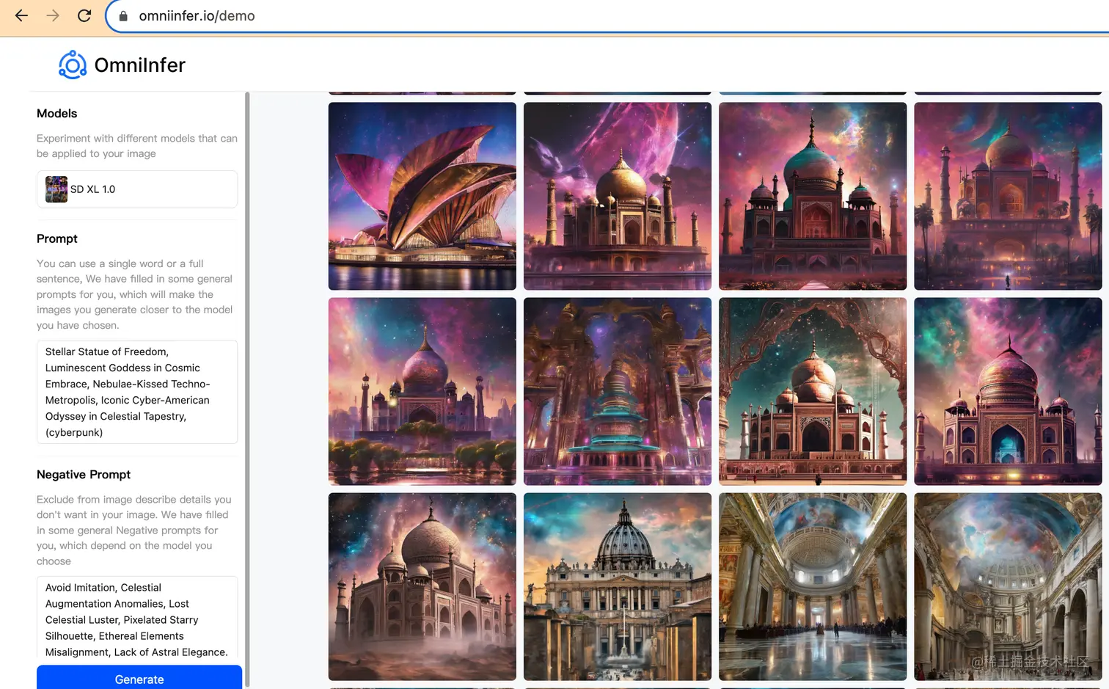
Task: Open the basilica interior with reflective floor image
Action: pyautogui.click(x=813, y=586)
